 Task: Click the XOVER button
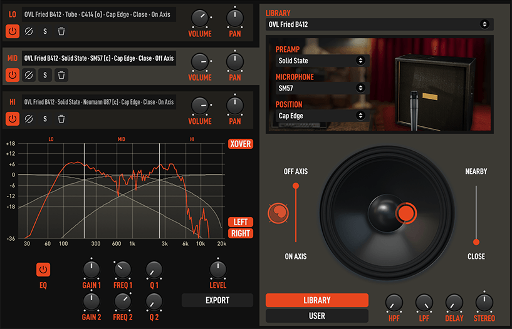point(240,144)
